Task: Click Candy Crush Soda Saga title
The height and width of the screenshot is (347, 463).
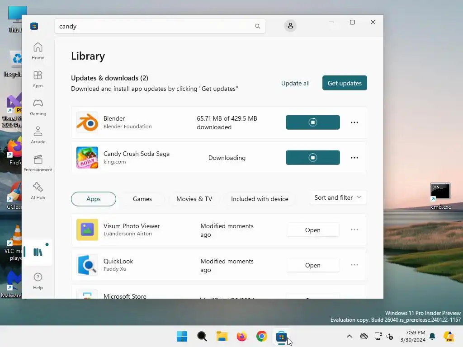Action: click(x=137, y=154)
